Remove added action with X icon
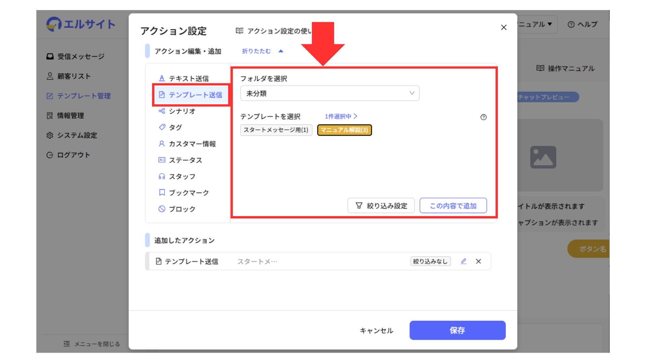Viewport: 646px width, 363px height. (478, 261)
